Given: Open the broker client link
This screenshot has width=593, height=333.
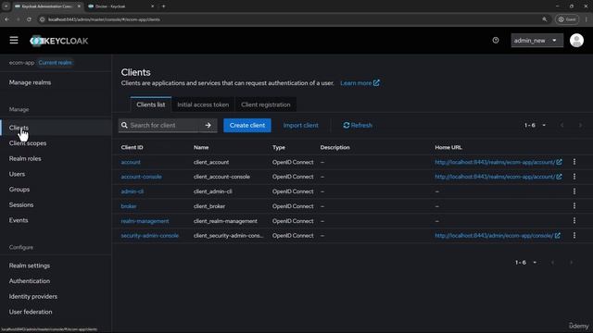Looking at the screenshot, I should (x=129, y=206).
